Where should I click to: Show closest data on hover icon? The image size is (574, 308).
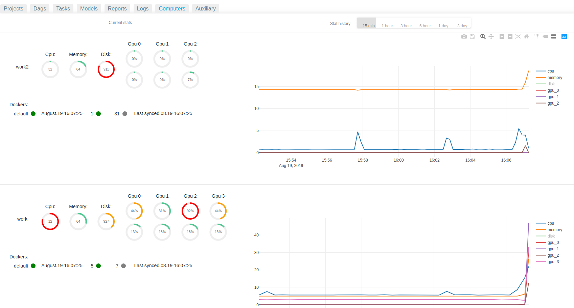(x=545, y=36)
